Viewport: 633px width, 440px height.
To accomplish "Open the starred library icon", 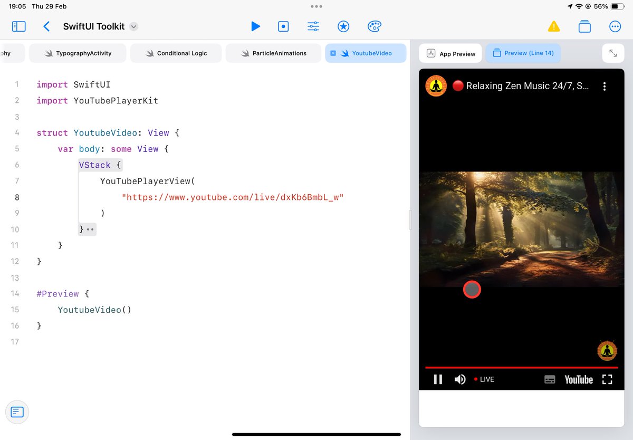I will (343, 26).
